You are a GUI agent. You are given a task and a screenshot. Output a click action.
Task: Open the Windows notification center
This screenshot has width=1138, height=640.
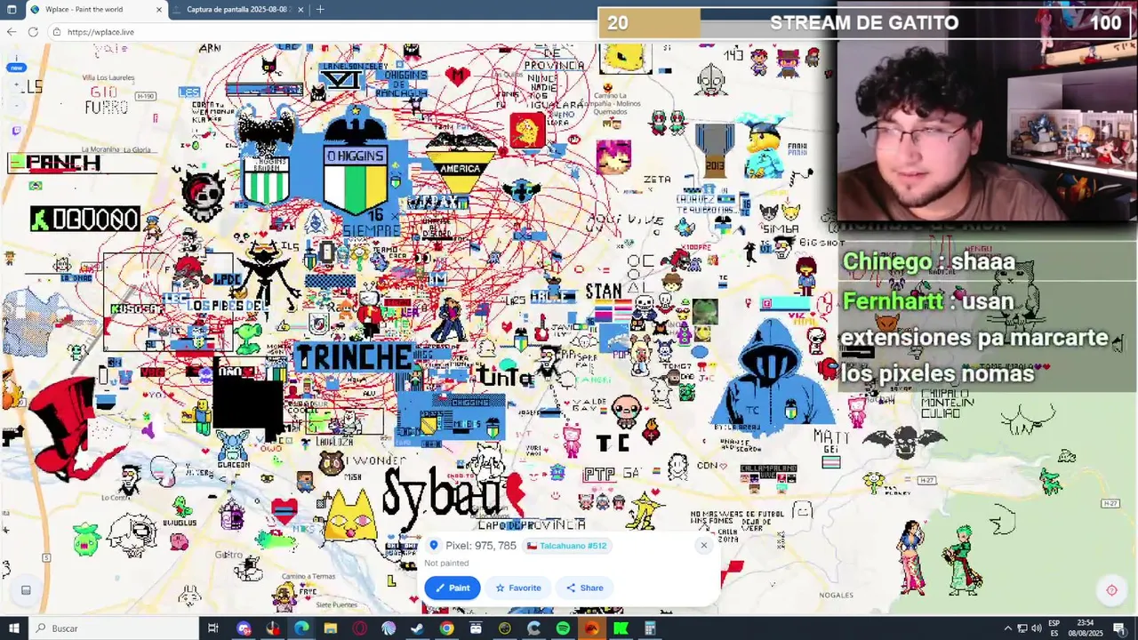coord(1119,628)
